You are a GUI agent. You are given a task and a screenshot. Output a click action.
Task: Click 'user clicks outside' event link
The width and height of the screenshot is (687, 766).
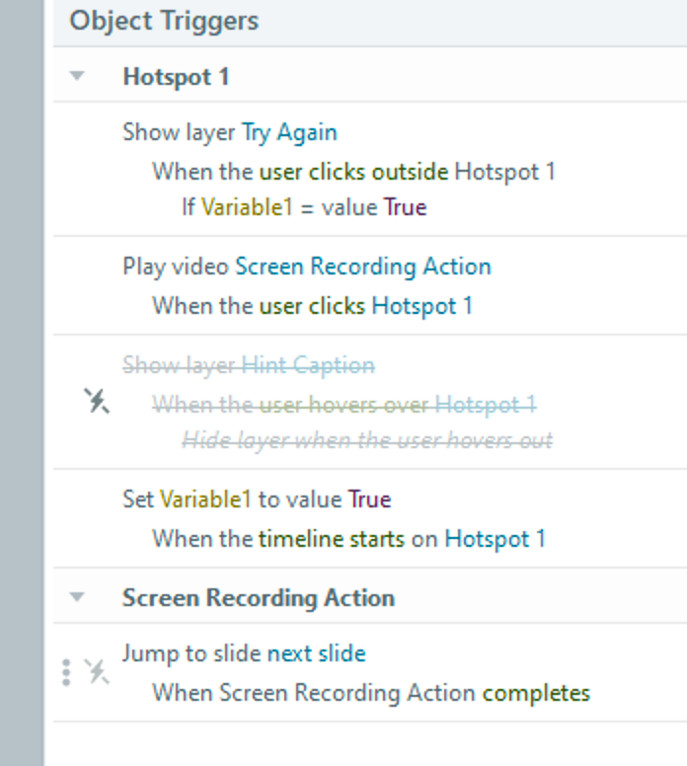(x=353, y=172)
